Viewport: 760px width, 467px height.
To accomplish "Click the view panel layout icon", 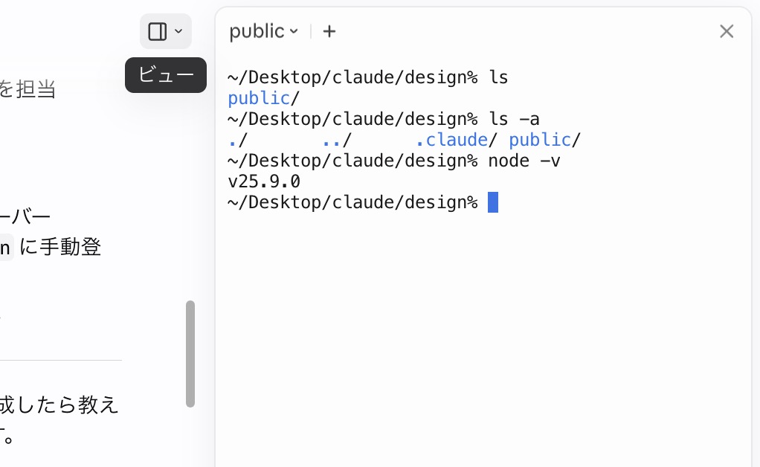I will pos(158,31).
